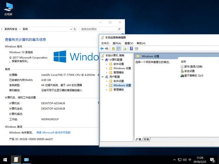This screenshot has width=219, height=164.
Task: Click 系统和安全 breadcrumb in address bar
Action: tap(11, 29)
